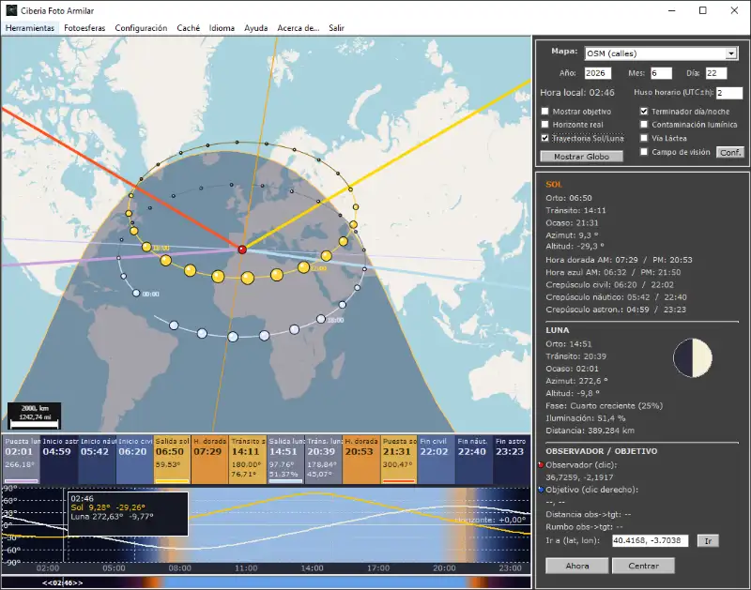Screen dimensions: 751x590
Task: Click the <<02:46>> time slider handle
Action: pos(63,582)
